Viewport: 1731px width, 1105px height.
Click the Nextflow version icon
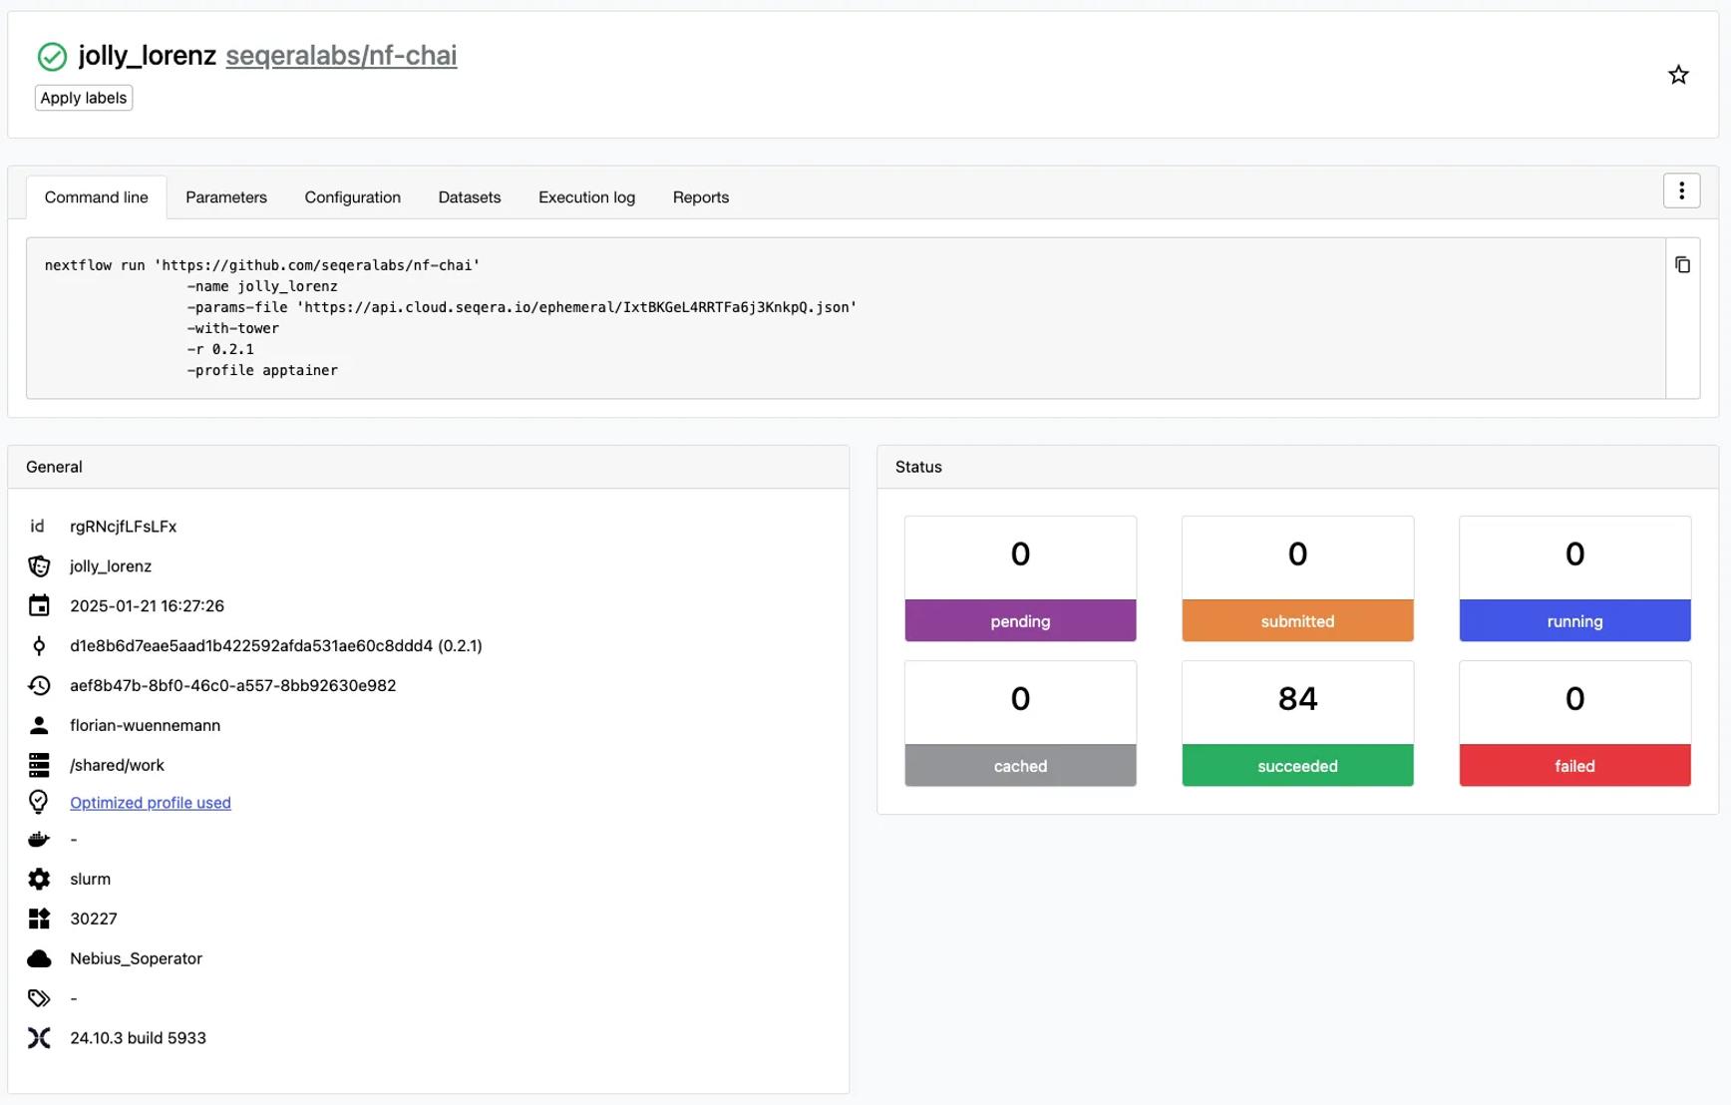coord(39,1038)
